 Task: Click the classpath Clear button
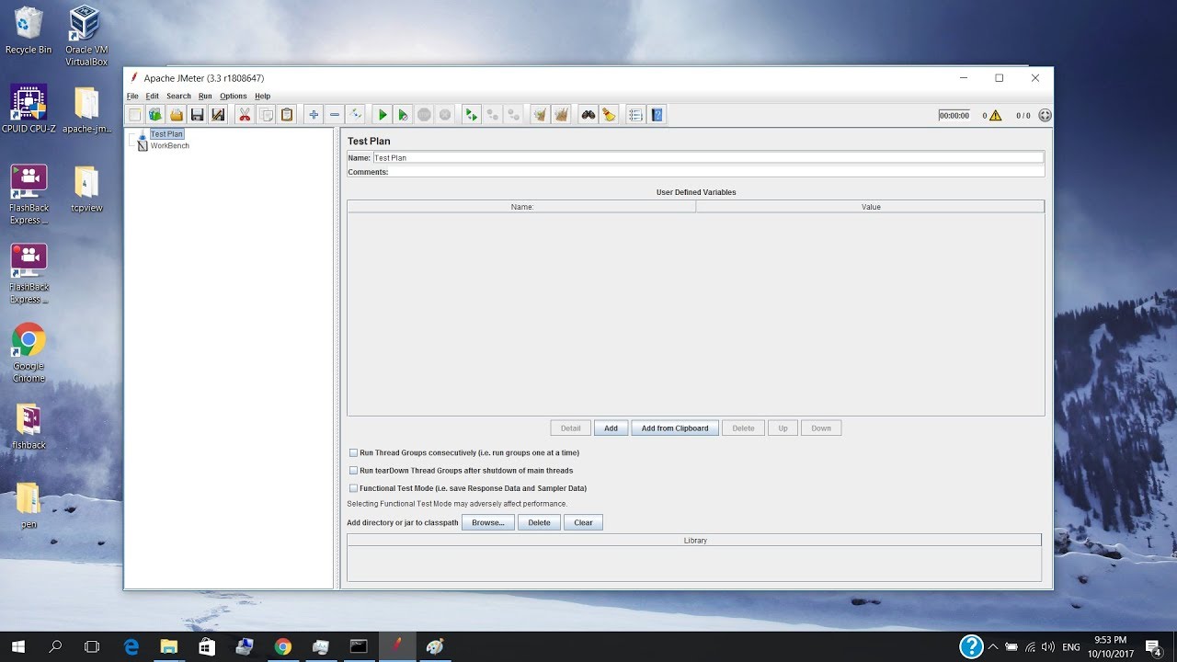coord(583,522)
